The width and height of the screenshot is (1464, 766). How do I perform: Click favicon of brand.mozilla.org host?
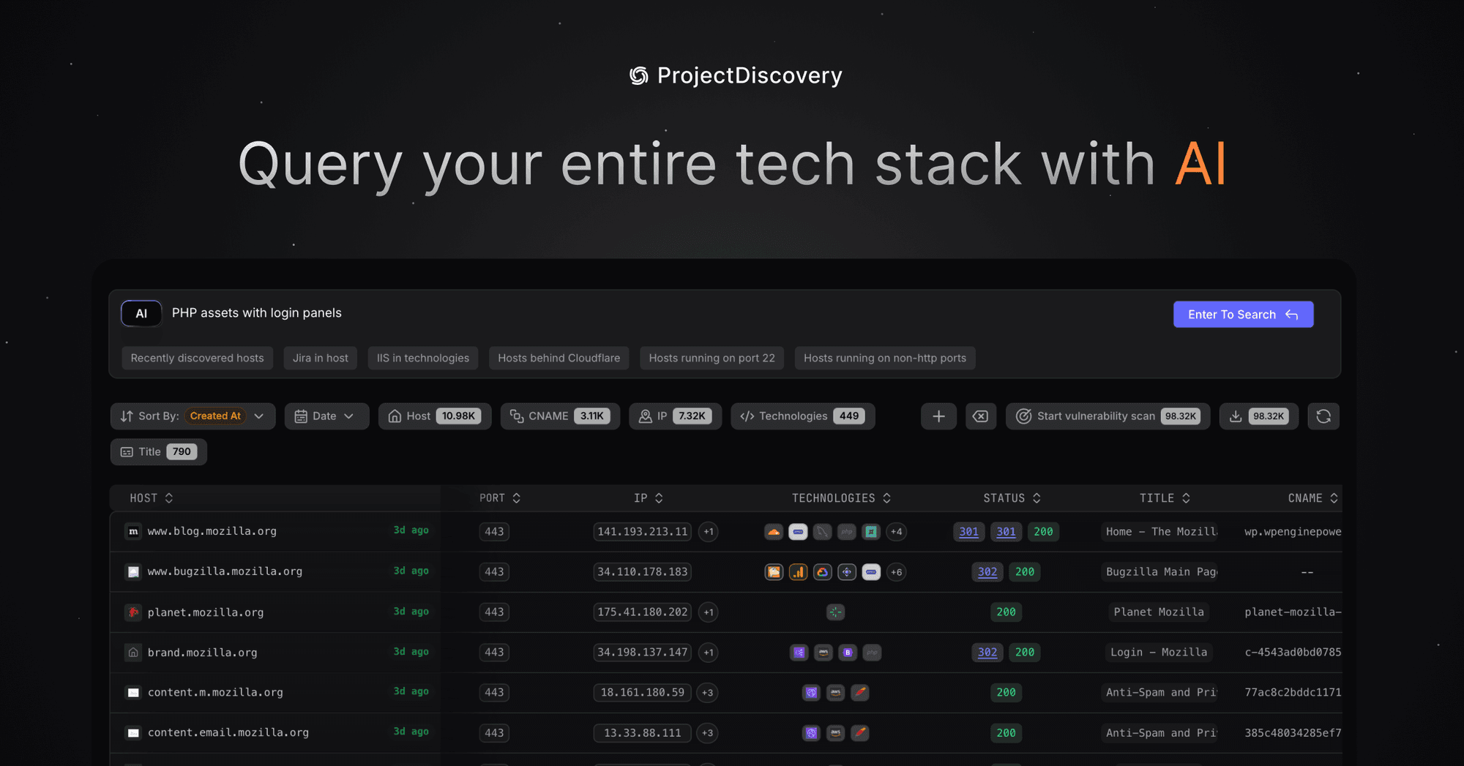tap(133, 653)
